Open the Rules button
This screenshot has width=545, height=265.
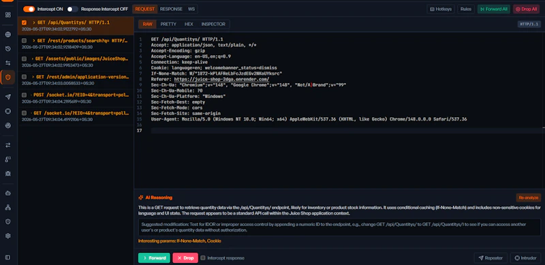click(466, 9)
